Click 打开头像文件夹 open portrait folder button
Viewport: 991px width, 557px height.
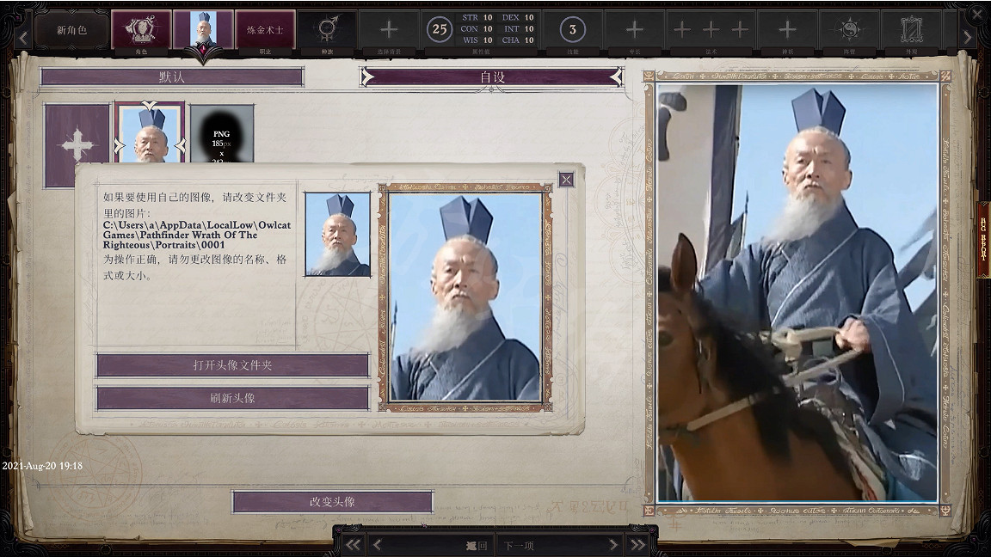click(232, 365)
